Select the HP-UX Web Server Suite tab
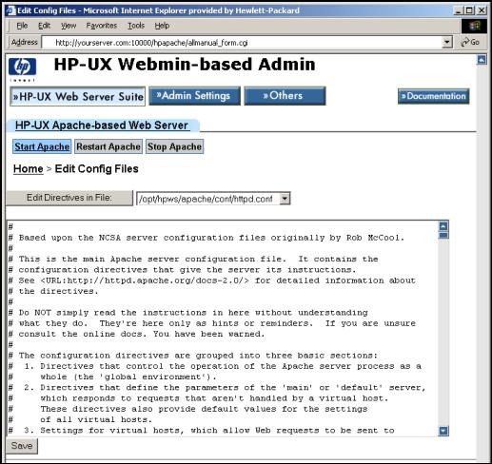This screenshot has height=464, width=492. pyautogui.click(x=78, y=96)
